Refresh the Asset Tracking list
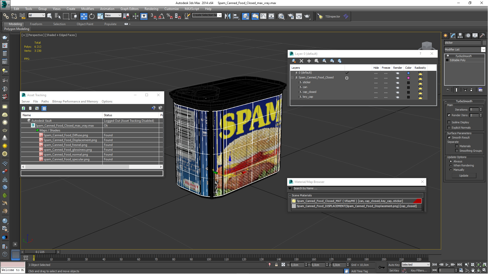 23,108
